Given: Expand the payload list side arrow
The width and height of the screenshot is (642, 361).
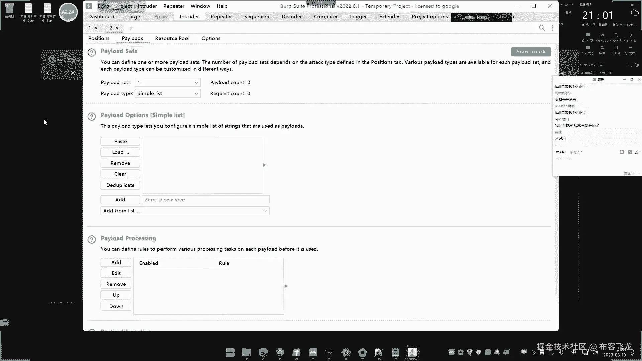Looking at the screenshot, I should [264, 165].
